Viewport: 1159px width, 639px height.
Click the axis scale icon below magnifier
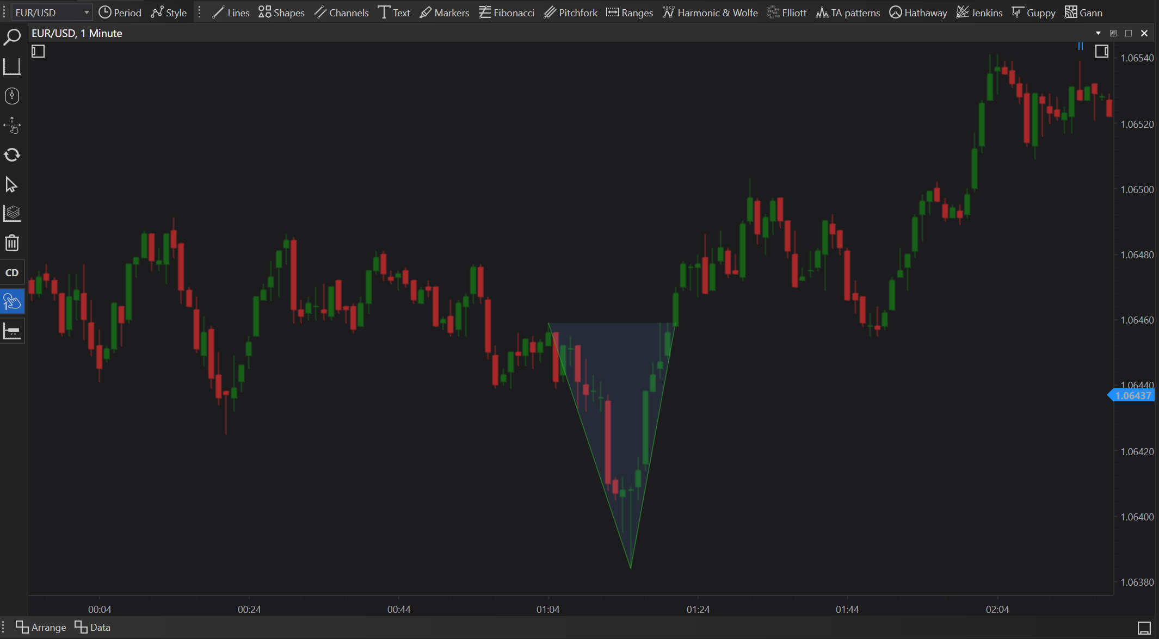point(12,67)
